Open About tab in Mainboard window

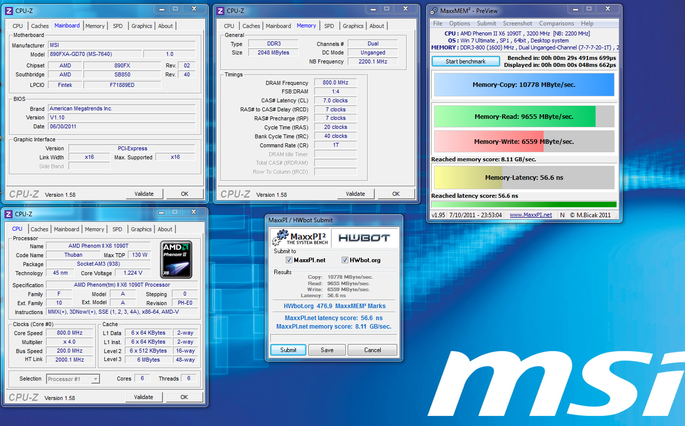(165, 26)
